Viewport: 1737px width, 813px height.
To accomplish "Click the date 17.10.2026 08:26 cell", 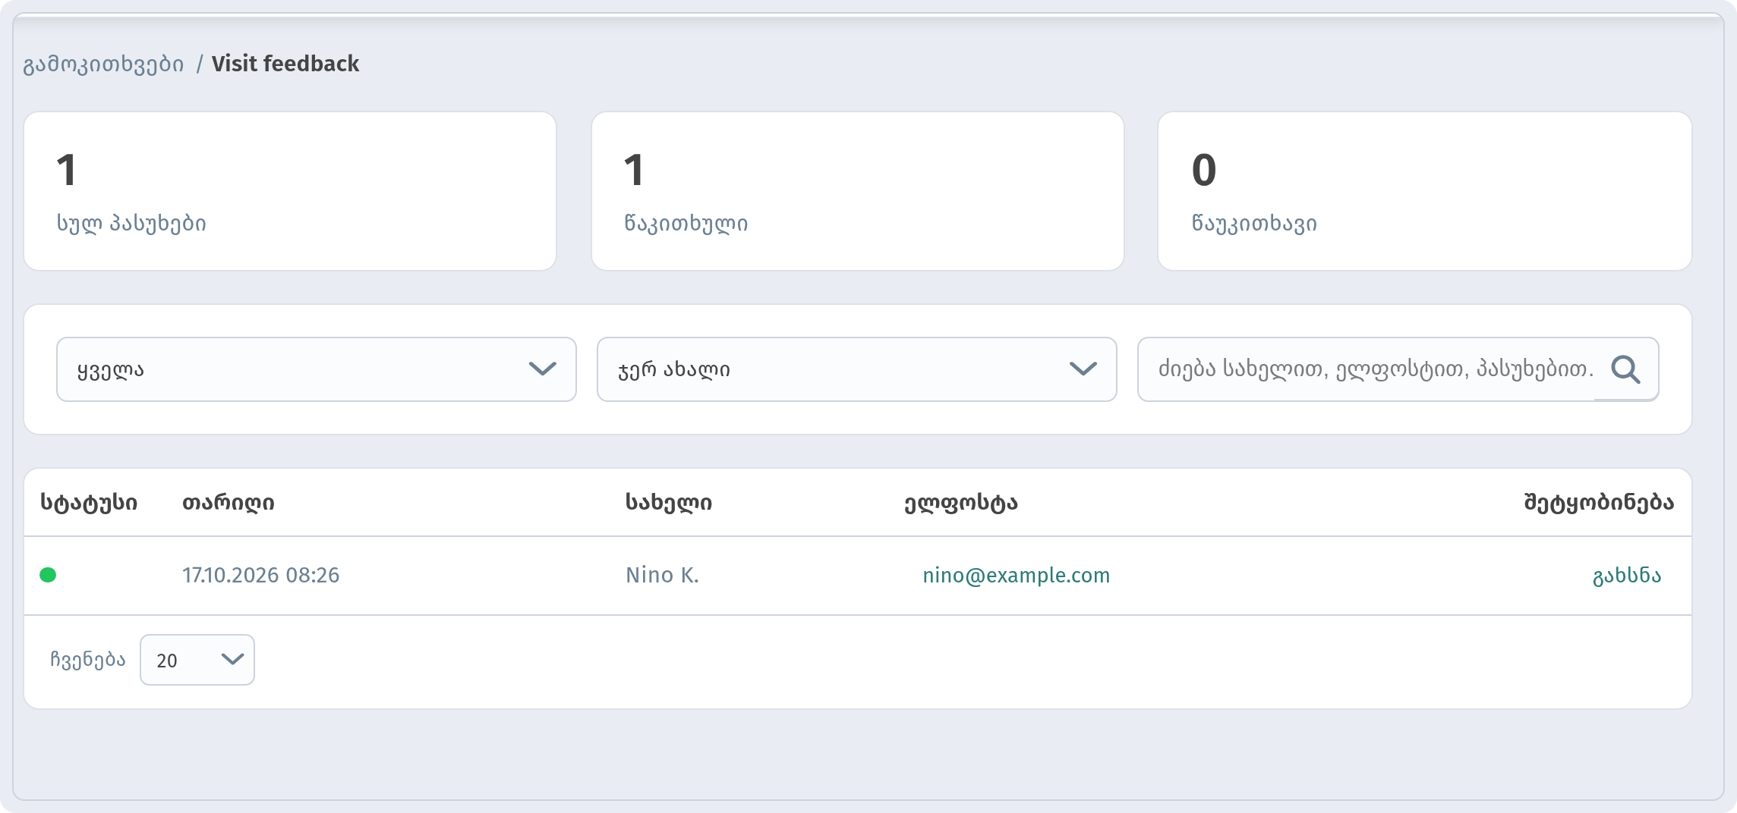I will [260, 576].
